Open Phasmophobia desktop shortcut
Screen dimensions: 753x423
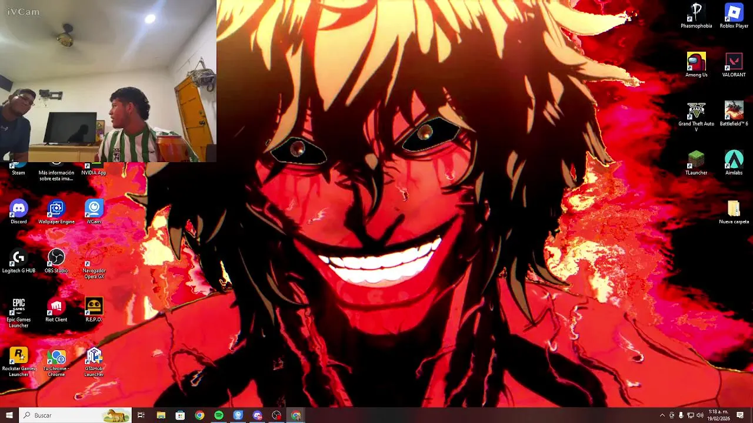pos(697,16)
